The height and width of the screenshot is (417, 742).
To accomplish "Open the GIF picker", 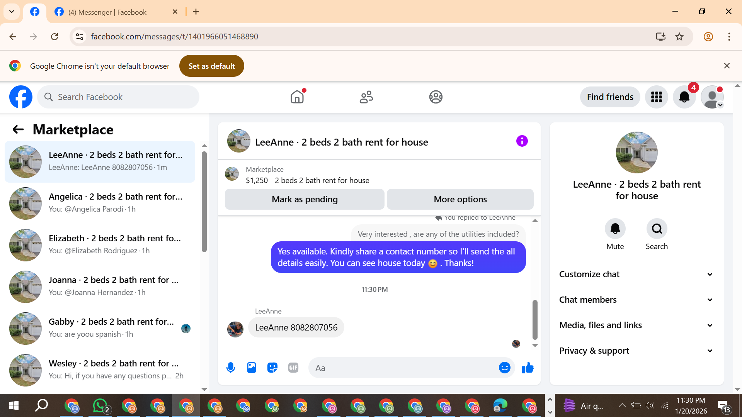I will [293, 368].
